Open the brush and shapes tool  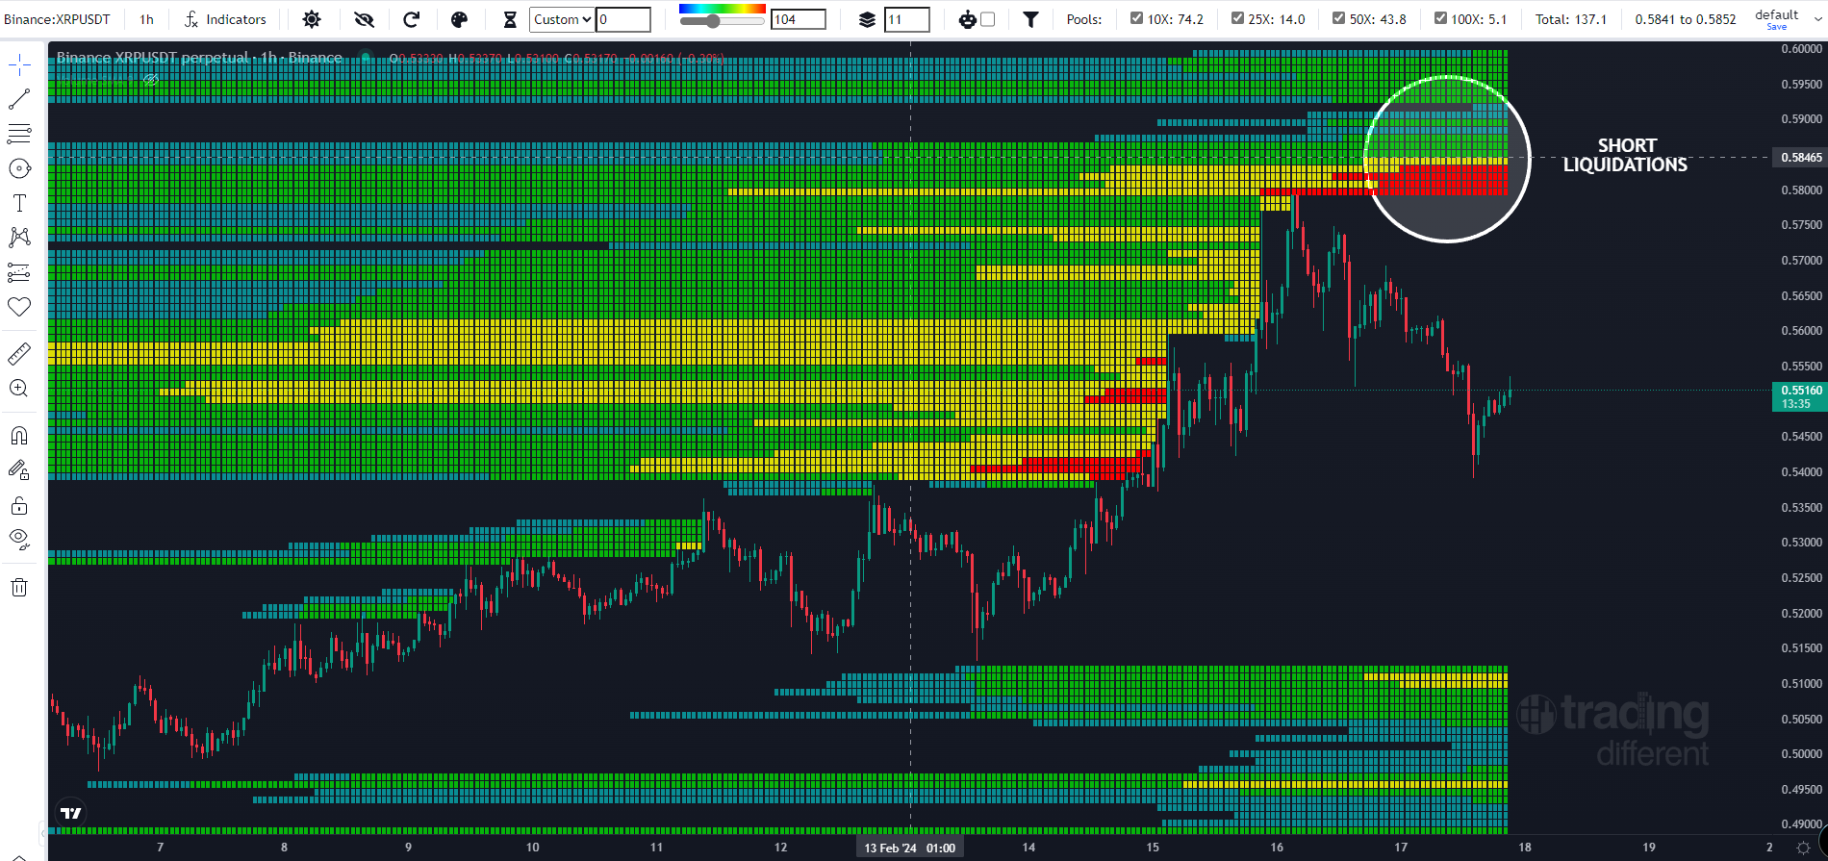click(x=19, y=168)
